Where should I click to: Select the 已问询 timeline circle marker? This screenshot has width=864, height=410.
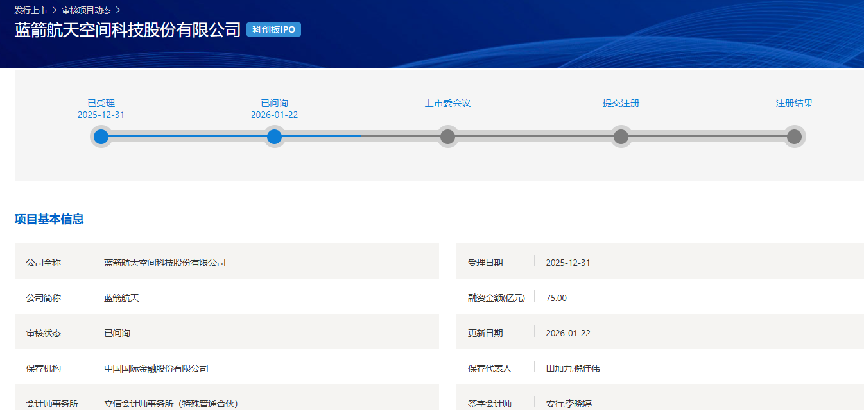[274, 136]
